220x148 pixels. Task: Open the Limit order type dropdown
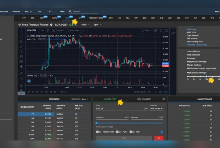[157, 108]
